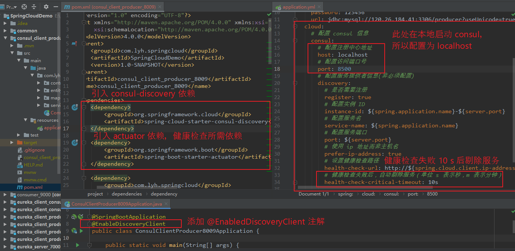Screen dimensions: 515x251
Task: Open Project panel settings gear
Action: click(x=46, y=7)
